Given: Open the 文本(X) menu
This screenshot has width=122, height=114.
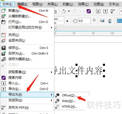Looking at the screenshot, I should pyautogui.click(x=114, y=4).
